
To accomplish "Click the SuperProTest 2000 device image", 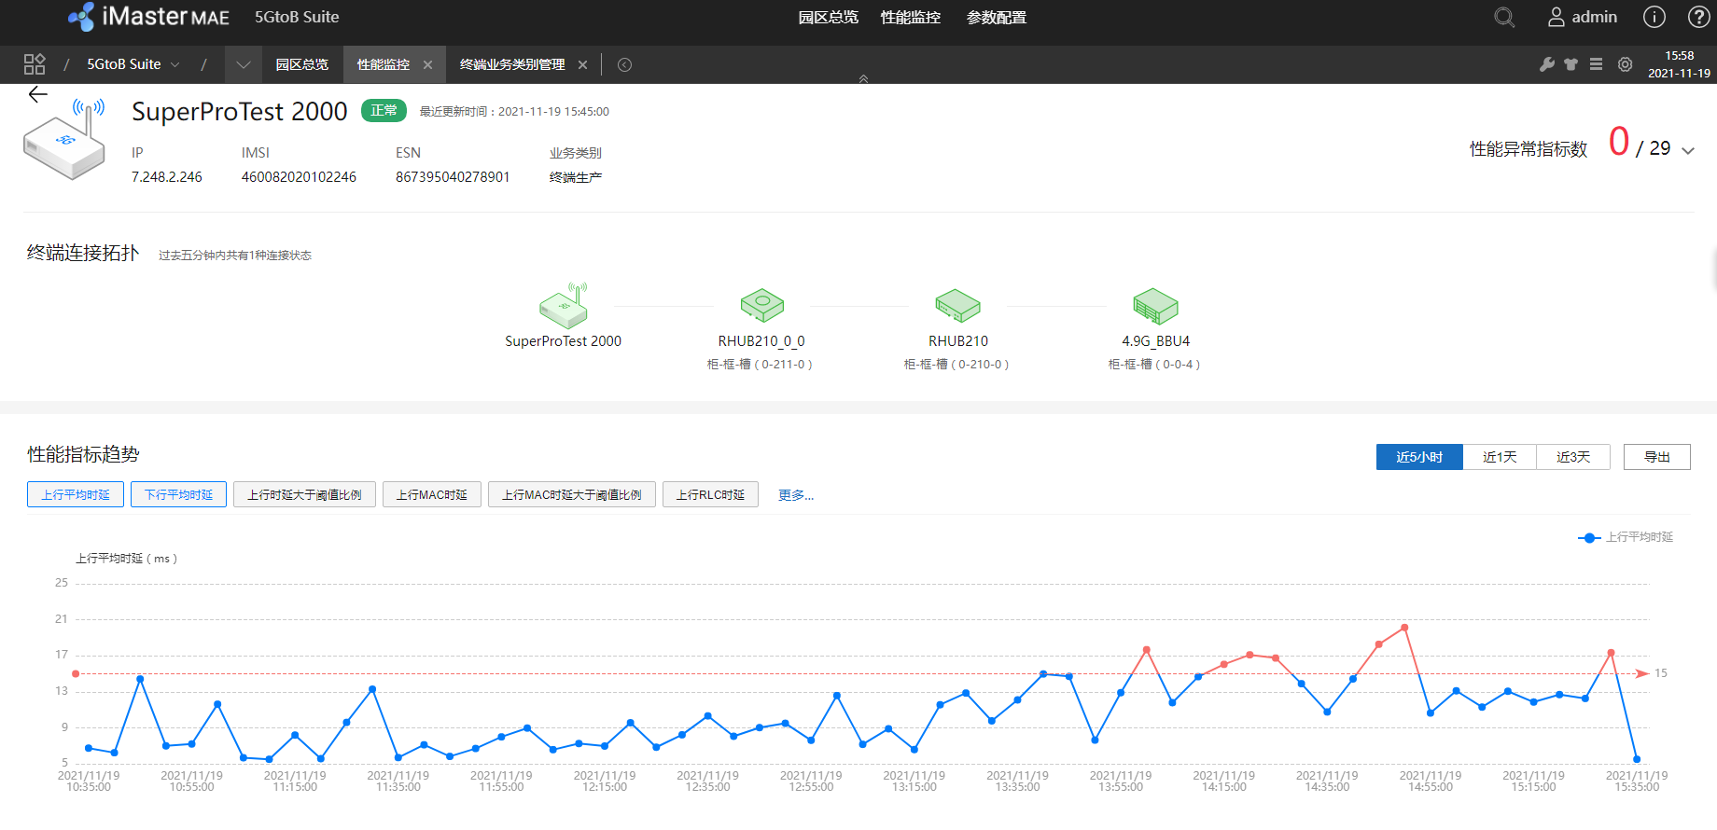I will coord(64,140).
